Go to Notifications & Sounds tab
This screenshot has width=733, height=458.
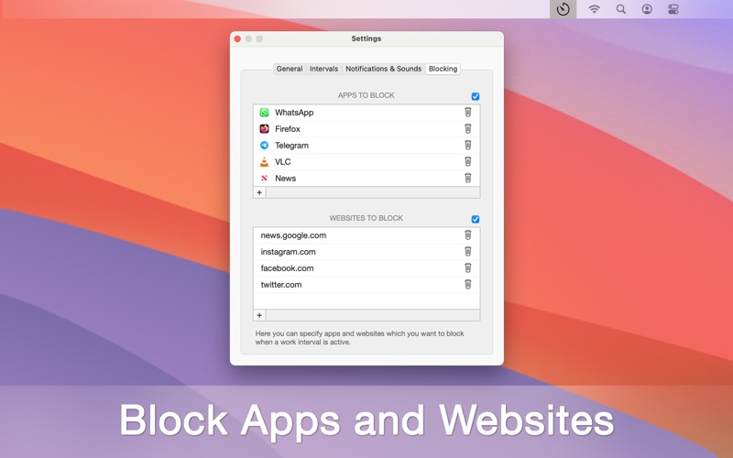pyautogui.click(x=383, y=69)
